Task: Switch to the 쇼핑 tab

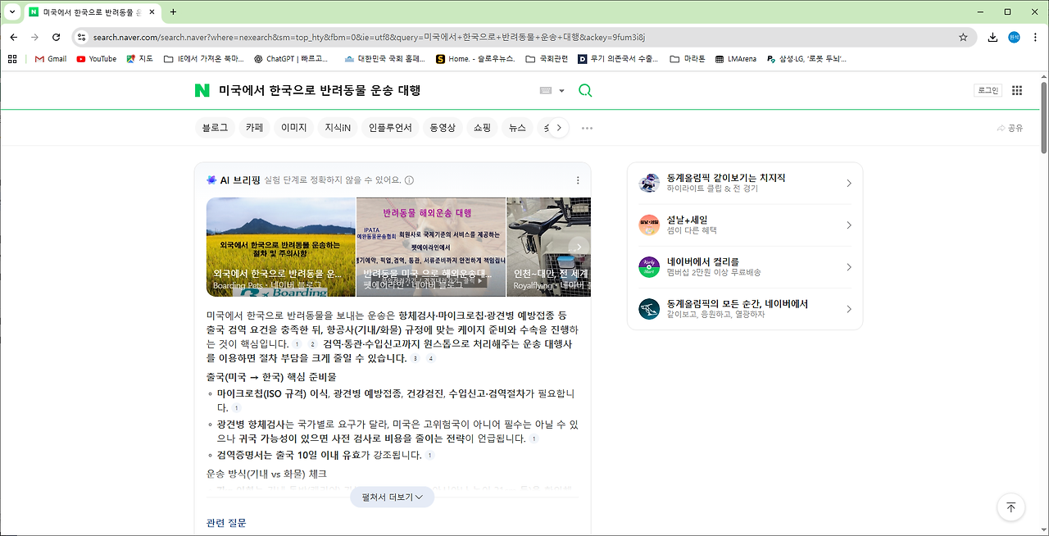Action: [x=481, y=128]
